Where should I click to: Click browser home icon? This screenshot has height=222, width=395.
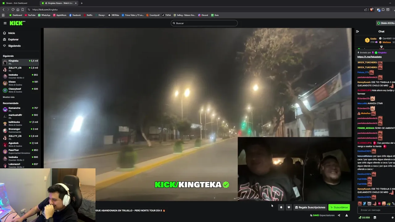coord(18,10)
